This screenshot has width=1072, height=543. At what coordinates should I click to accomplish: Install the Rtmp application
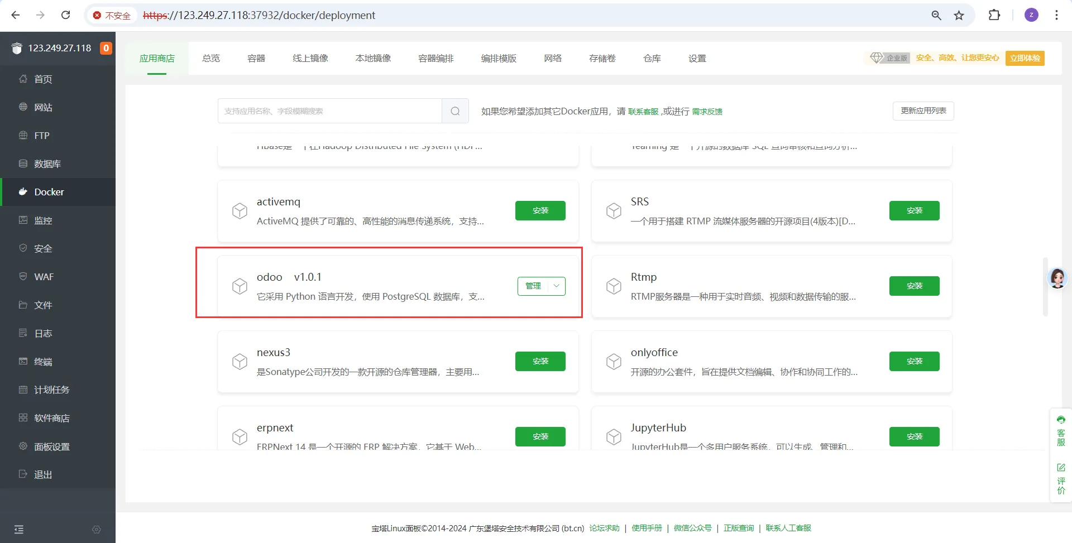tap(915, 286)
